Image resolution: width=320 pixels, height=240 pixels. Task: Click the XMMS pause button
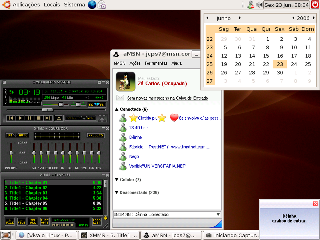pos(29,118)
